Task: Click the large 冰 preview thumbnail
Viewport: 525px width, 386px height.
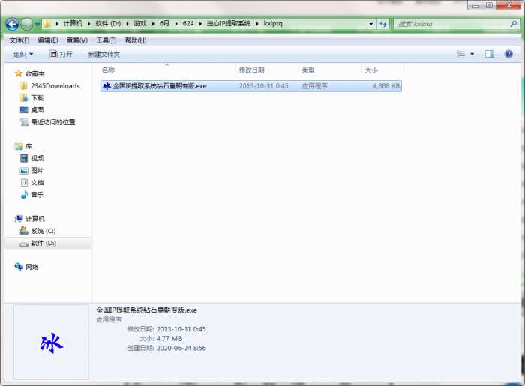Action: coord(52,343)
